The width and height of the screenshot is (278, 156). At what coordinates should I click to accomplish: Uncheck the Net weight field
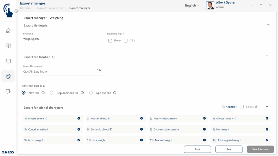[x=267, y=129]
